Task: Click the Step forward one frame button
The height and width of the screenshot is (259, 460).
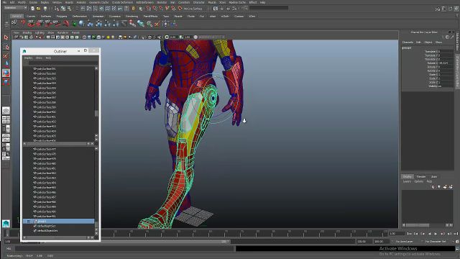Action: [443, 234]
